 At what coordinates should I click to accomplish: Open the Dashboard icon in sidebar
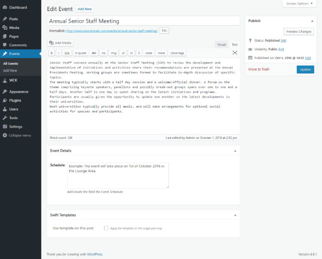5,7
